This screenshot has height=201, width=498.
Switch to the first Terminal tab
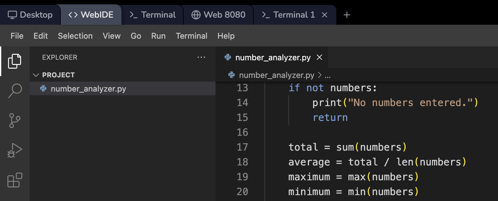[152, 15]
